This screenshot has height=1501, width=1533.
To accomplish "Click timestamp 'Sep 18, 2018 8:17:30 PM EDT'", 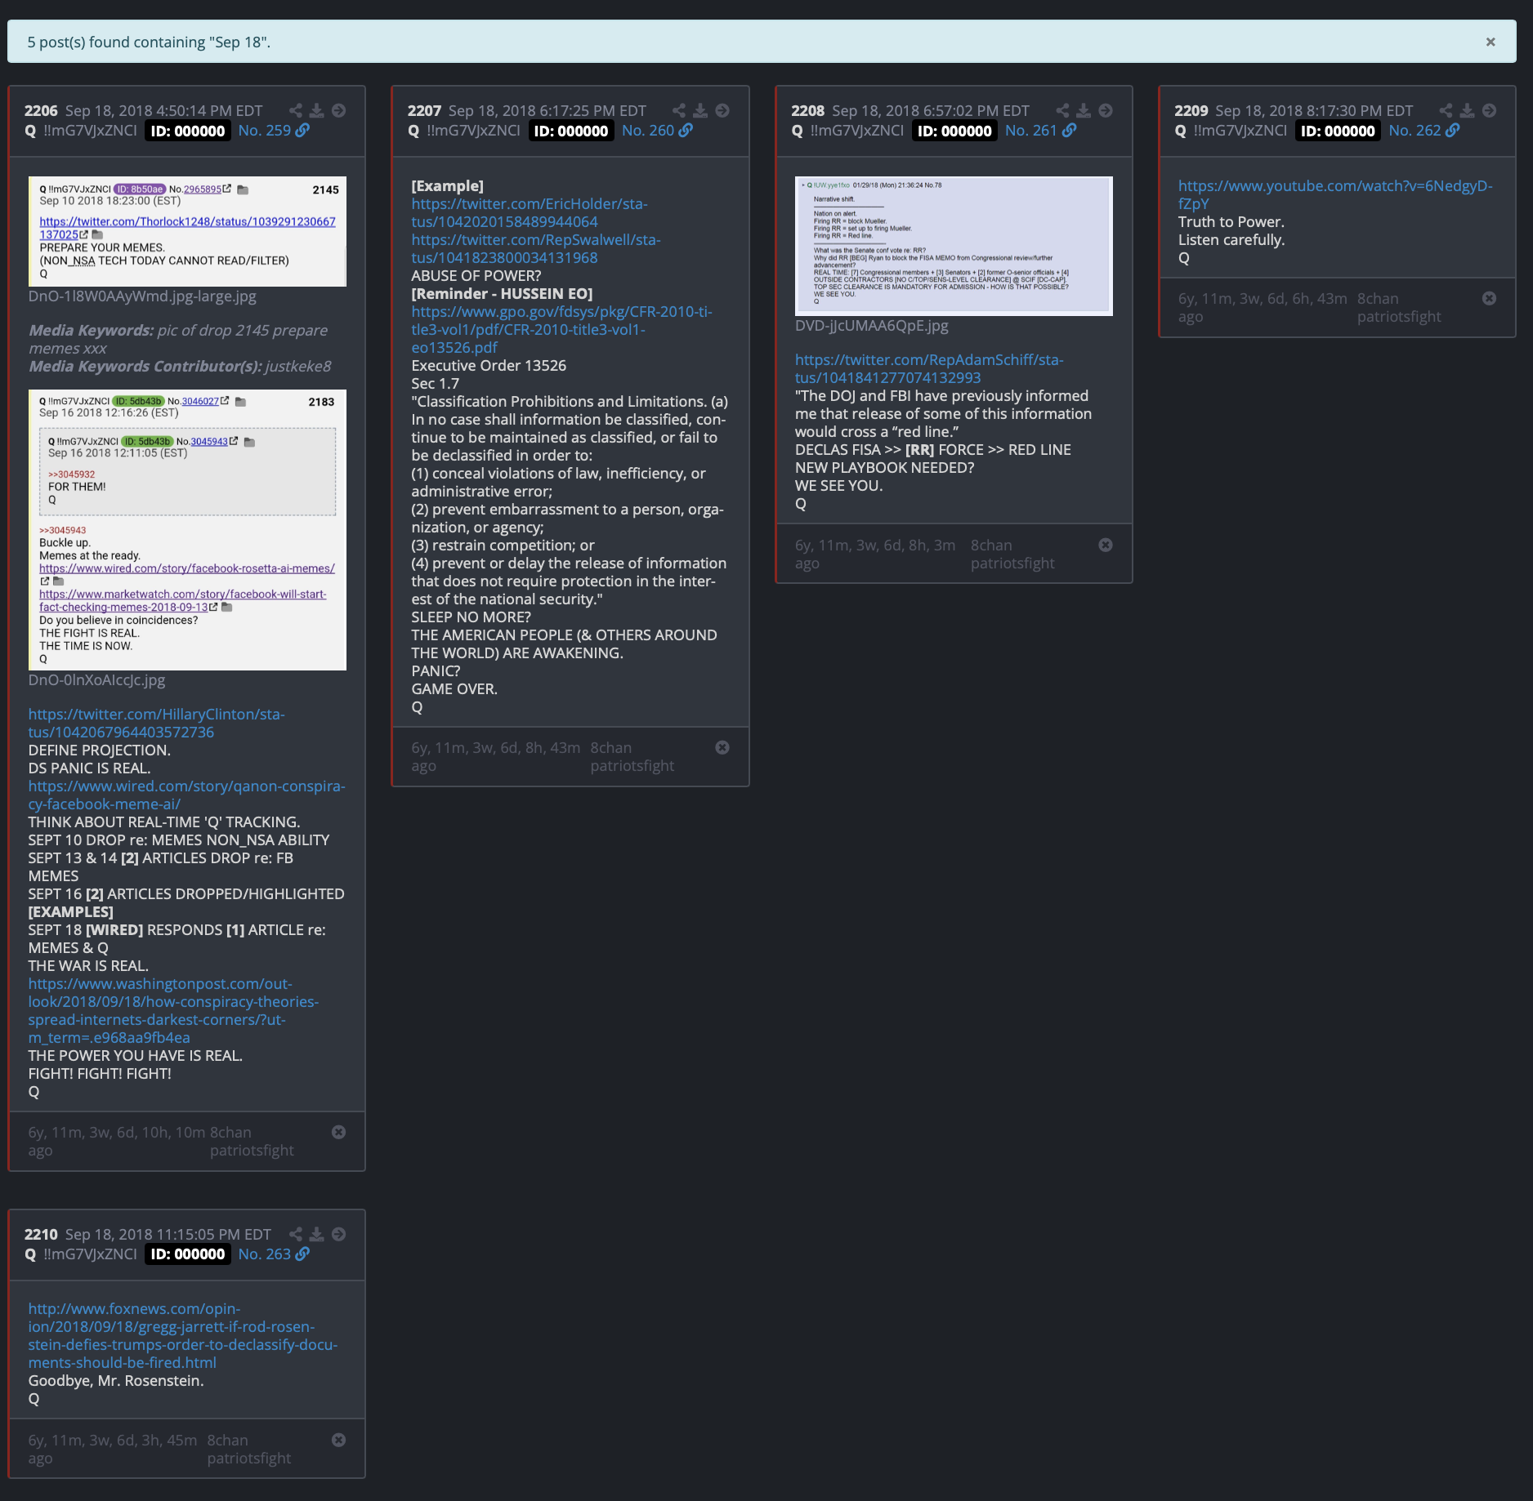I will pos(1314,110).
